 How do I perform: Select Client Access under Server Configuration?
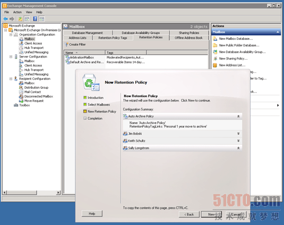coord(33,65)
